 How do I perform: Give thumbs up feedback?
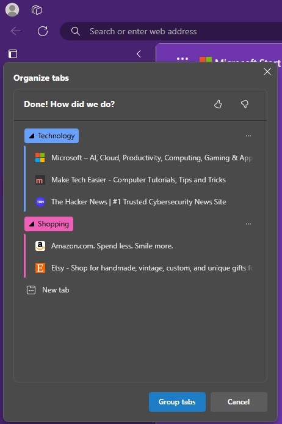coord(218,104)
